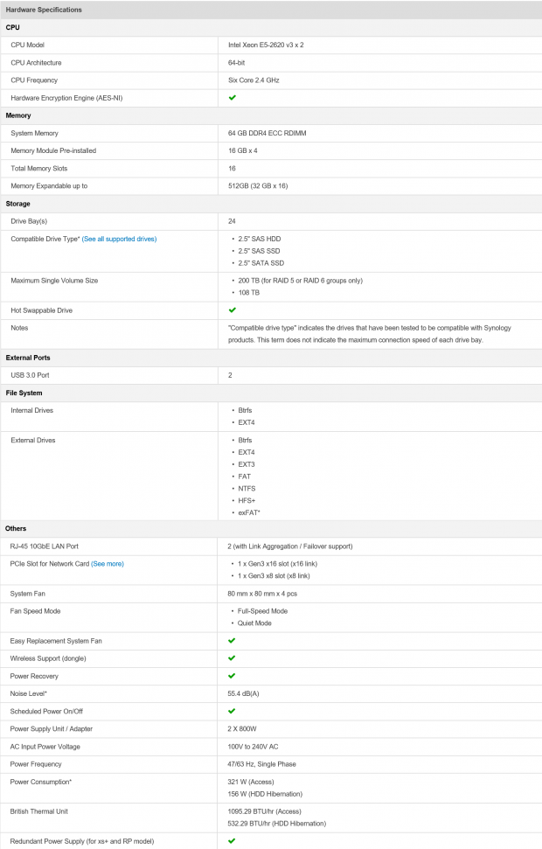Viewport: 542px width, 849px height.
Task: Select the 1095.29 BTU/hr (Access) value
Action: click(264, 811)
